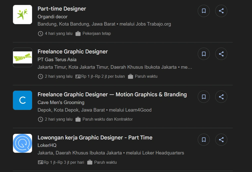Click the clock icon on the Part-time Designer listing
Image resolution: width=252 pixels, height=172 pixels.
point(40,33)
